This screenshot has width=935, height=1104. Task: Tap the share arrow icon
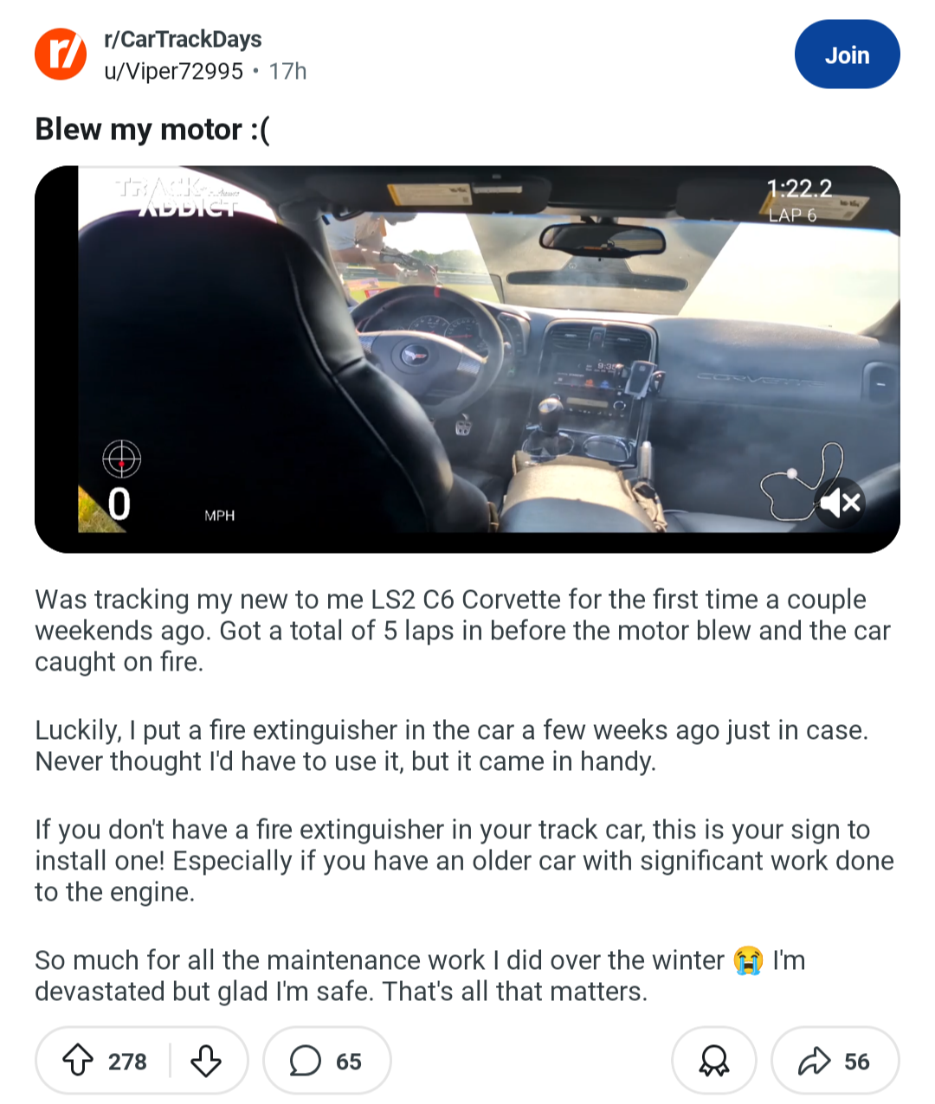(x=814, y=1061)
